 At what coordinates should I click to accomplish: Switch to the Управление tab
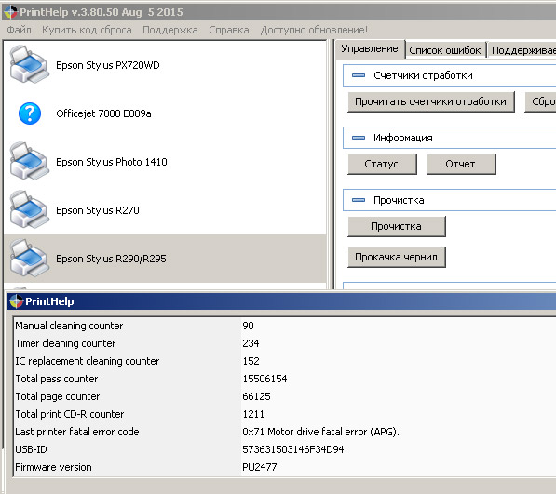point(370,49)
